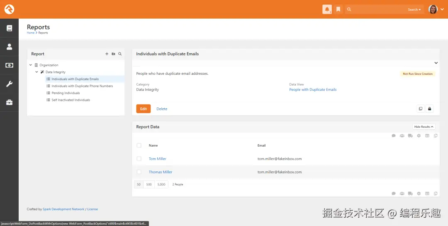Check the Thomas Miller row checkbox
448x226 pixels.
pyautogui.click(x=139, y=172)
